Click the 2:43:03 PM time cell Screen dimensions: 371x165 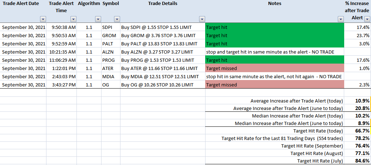[61, 76]
